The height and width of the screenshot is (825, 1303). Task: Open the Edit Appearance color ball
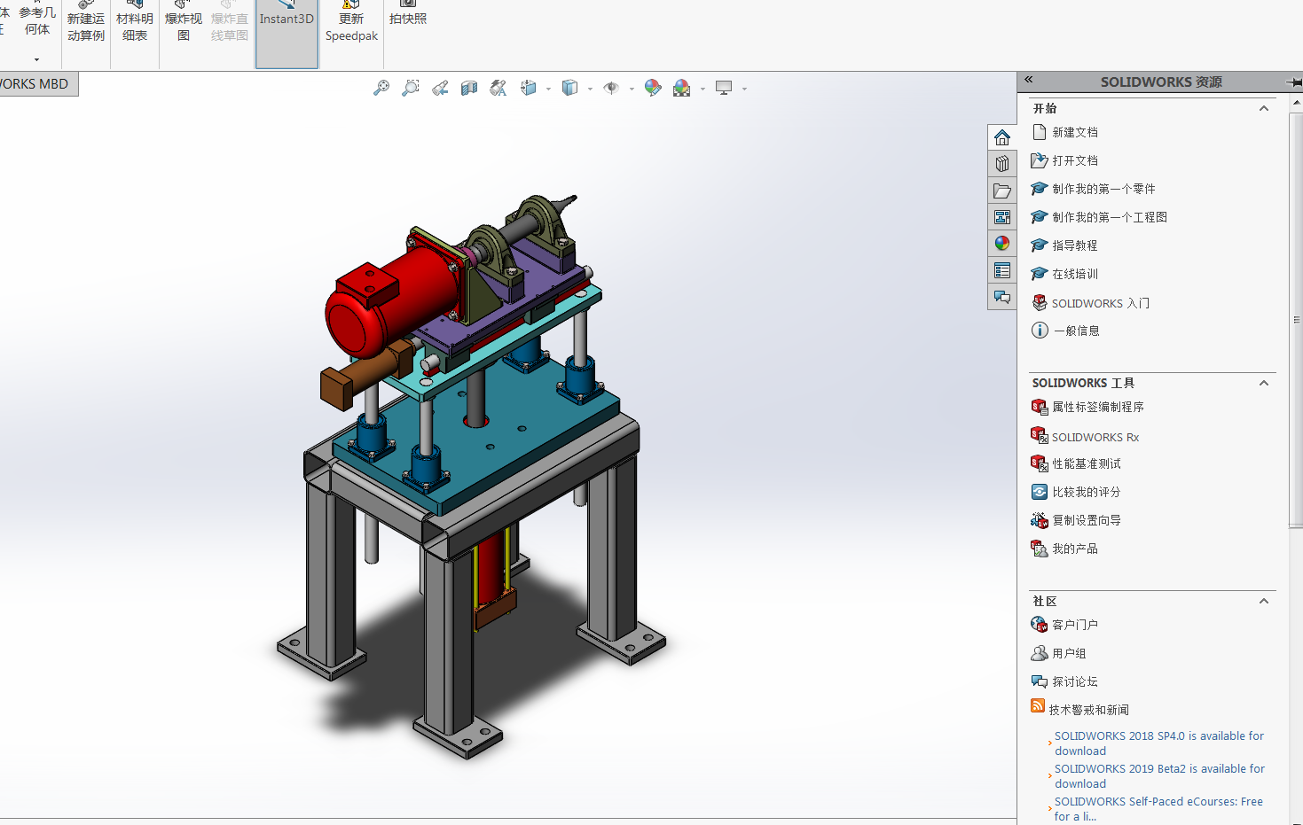(653, 88)
